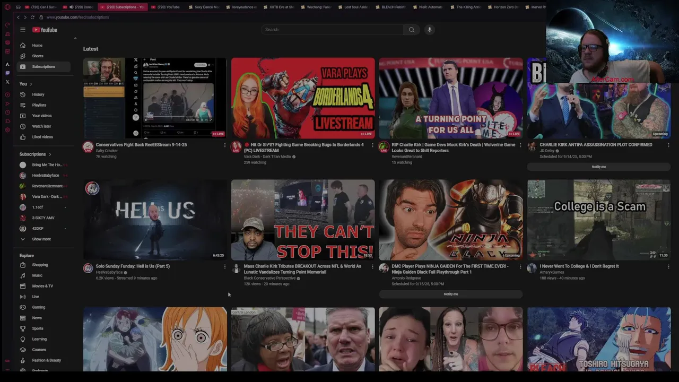The width and height of the screenshot is (679, 382).
Task: Open browser history clock in sidebar
Action: pos(7,112)
